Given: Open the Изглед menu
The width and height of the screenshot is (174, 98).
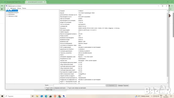Looking at the screenshot, I should coord(19,8).
